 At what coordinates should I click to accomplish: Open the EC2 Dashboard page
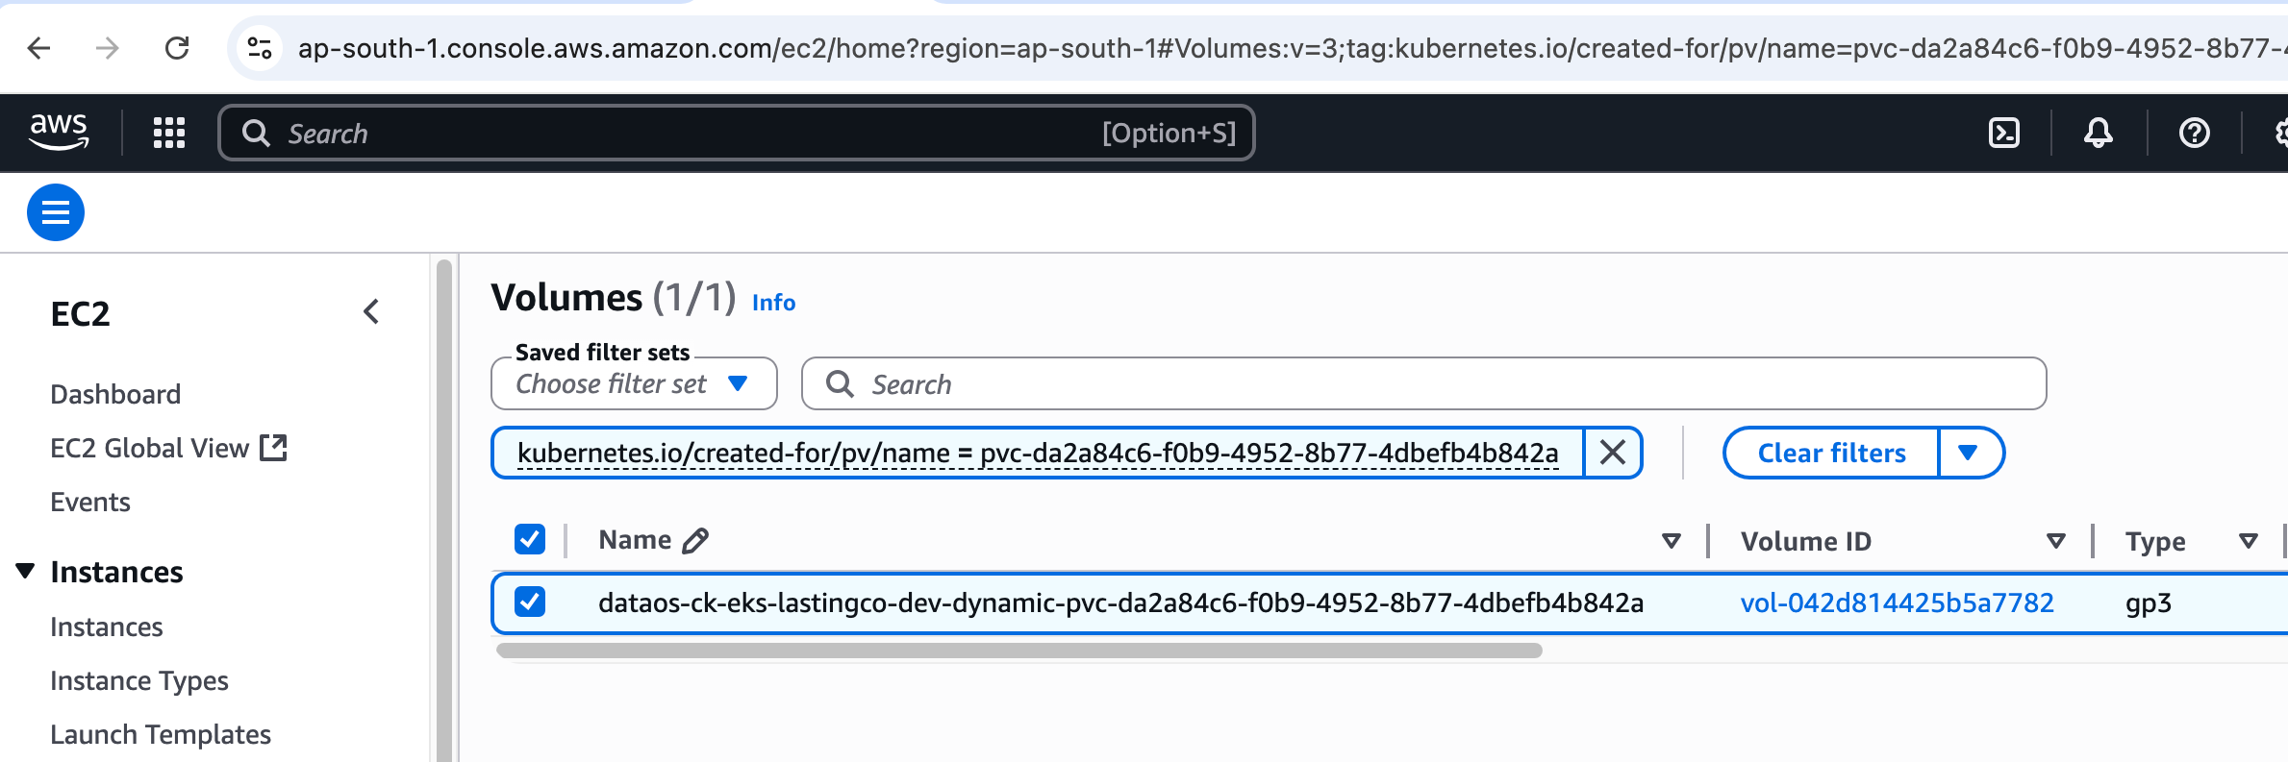pos(115,394)
